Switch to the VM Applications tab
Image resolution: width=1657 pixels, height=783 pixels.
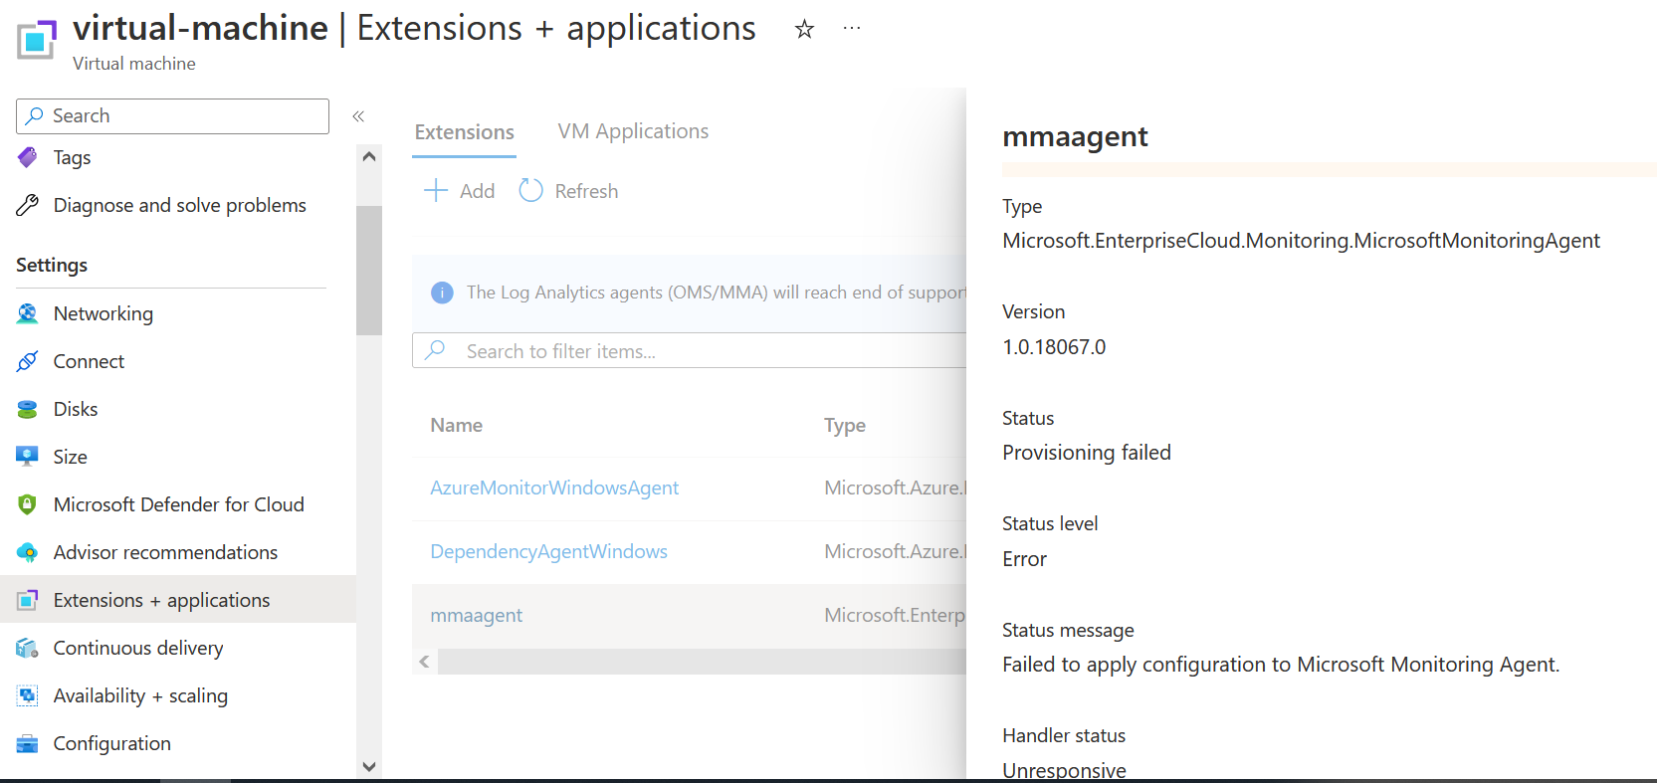633,131
